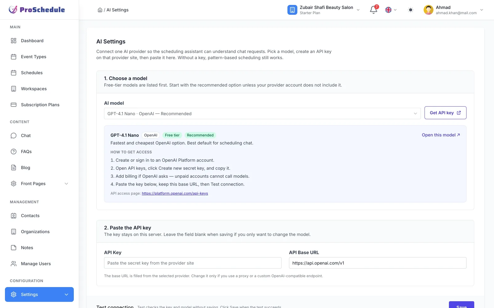Click the Open this model link
Viewport: 494px width, 308px height.
pos(441,135)
